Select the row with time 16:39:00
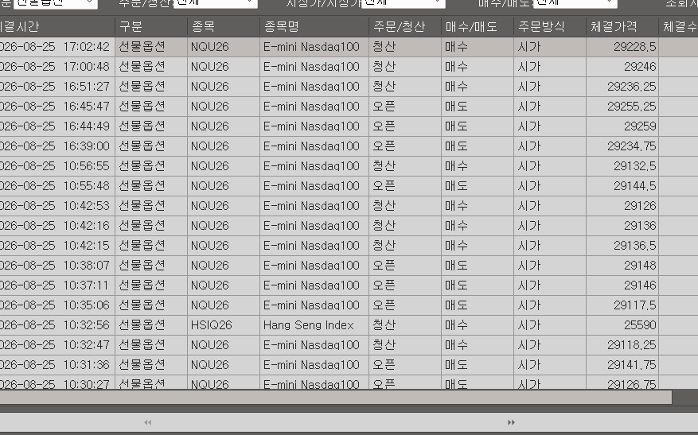This screenshot has height=435, width=698. 349,146
